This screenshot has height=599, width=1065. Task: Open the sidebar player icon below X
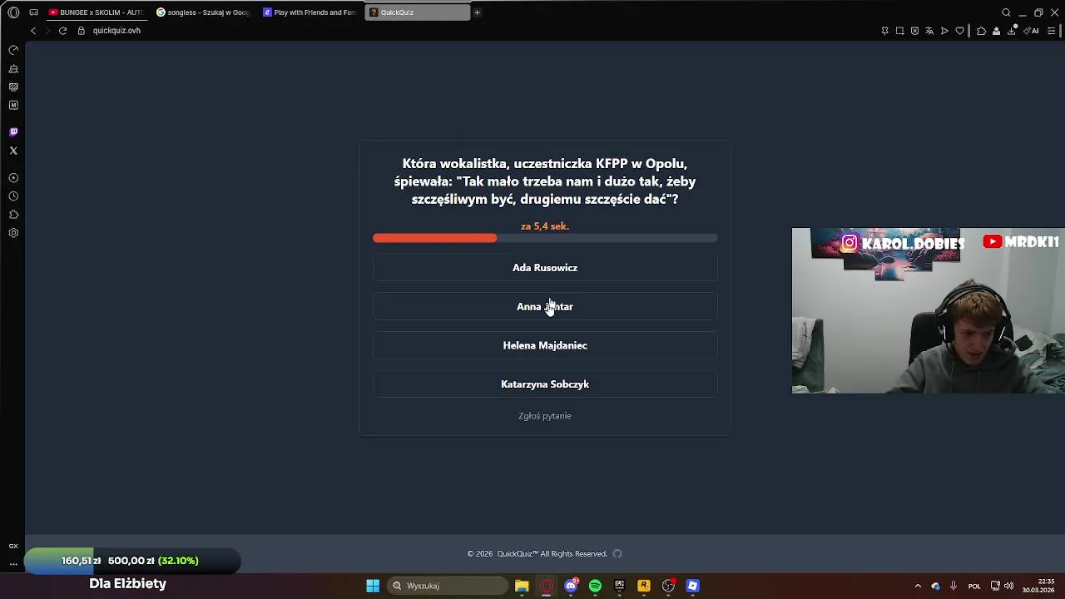pyautogui.click(x=13, y=178)
